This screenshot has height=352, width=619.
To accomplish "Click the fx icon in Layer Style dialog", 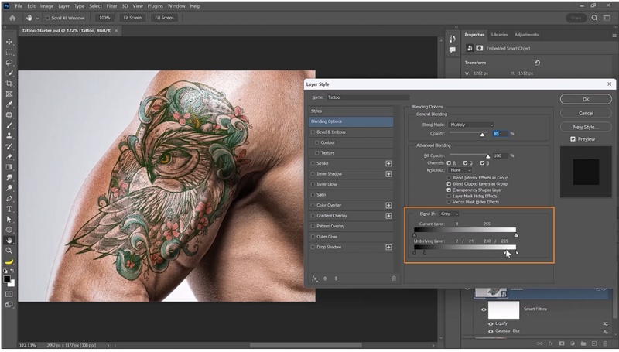I will [314, 279].
